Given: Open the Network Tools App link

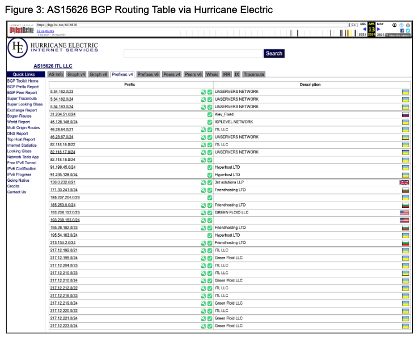Looking at the screenshot, I should (23, 157).
